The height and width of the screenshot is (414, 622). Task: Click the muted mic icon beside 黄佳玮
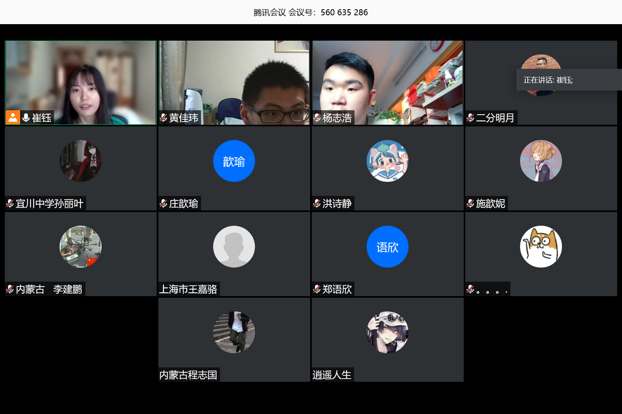pos(163,117)
